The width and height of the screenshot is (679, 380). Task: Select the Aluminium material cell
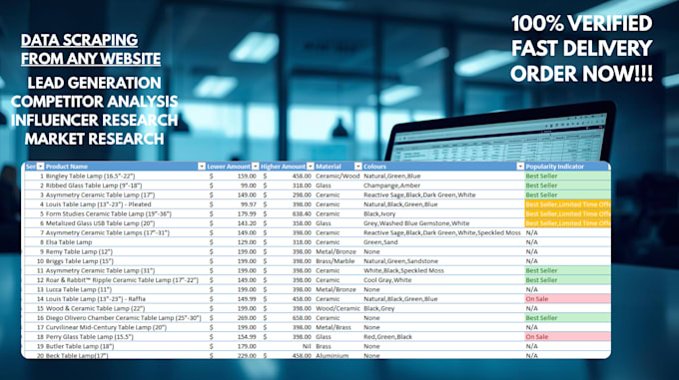click(339, 355)
